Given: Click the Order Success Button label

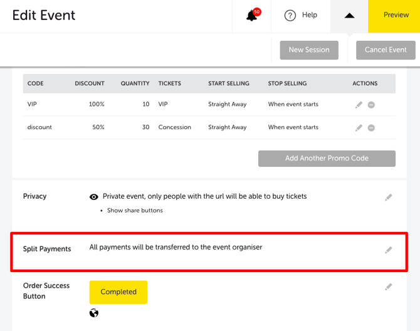Looking at the screenshot, I should pyautogui.click(x=46, y=291).
